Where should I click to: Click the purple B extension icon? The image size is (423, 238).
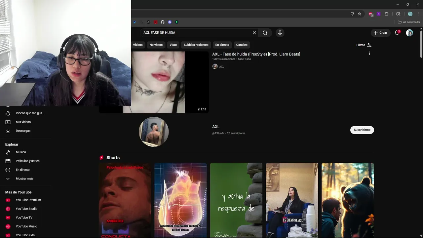pyautogui.click(x=378, y=14)
